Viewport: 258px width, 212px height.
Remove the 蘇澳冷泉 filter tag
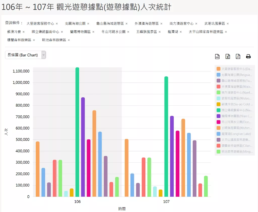[x=23, y=32]
